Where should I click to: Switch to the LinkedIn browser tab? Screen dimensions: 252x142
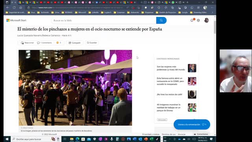(98, 2)
